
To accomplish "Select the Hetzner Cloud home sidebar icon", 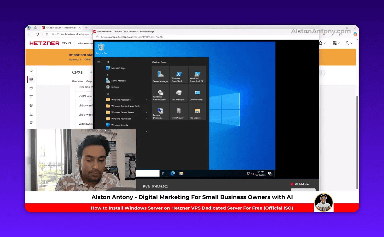I will [31, 71].
